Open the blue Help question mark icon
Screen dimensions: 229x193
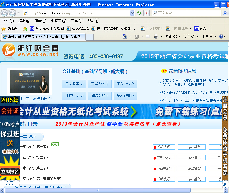pyautogui.click(x=221, y=36)
